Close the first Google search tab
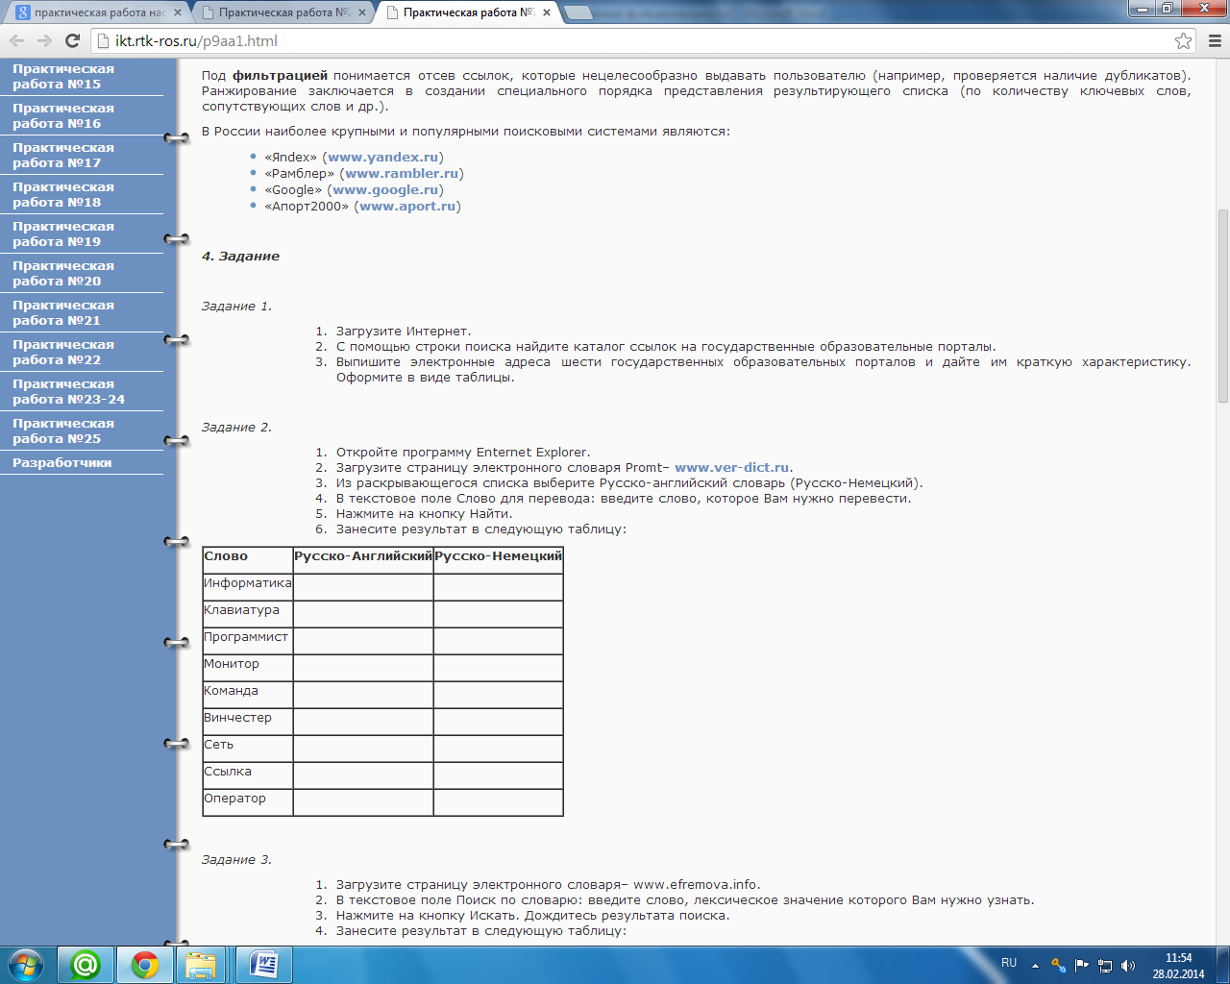 tap(178, 12)
